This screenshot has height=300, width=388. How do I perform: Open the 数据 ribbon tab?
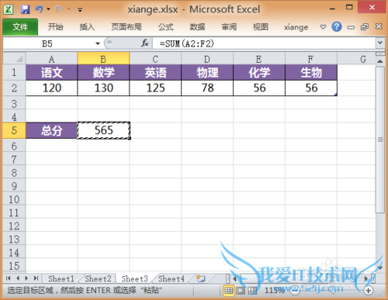pos(197,27)
